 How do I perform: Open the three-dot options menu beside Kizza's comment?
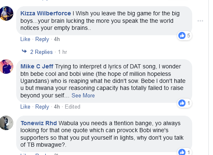pos(200,21)
